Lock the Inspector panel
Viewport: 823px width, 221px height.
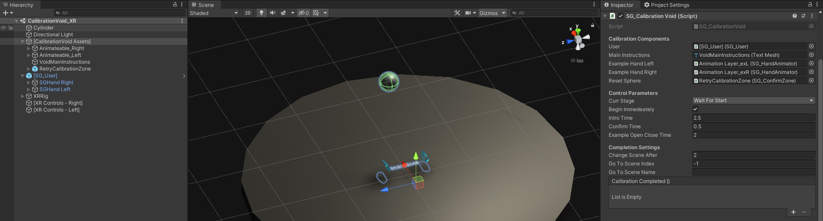pyautogui.click(x=810, y=5)
